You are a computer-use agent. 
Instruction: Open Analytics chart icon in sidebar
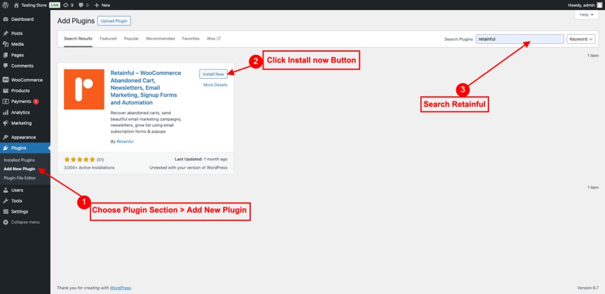click(x=5, y=112)
